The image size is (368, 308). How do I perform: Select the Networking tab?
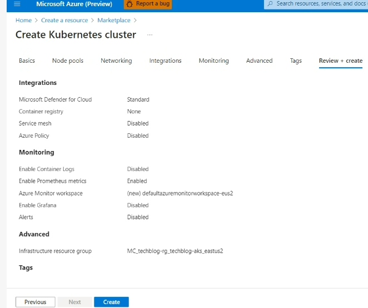116,61
